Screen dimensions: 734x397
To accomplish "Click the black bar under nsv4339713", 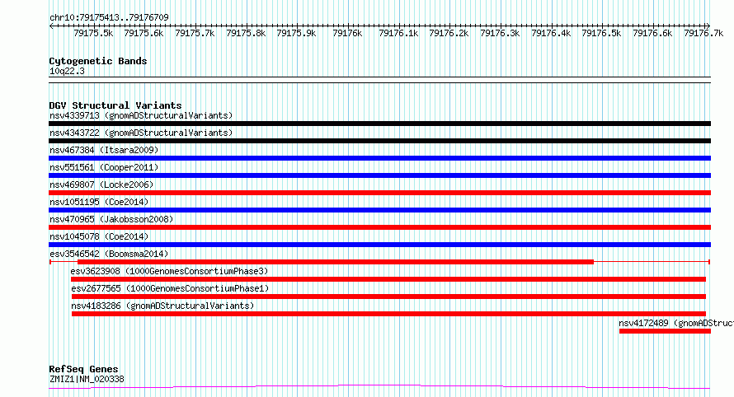I will click(x=379, y=124).
